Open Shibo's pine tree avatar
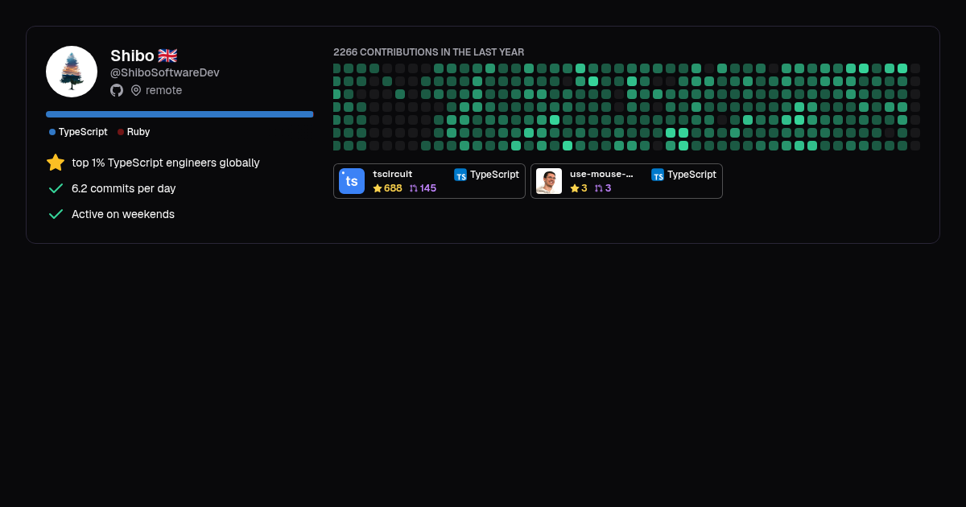Screen dimensions: 966x507 click(x=72, y=72)
